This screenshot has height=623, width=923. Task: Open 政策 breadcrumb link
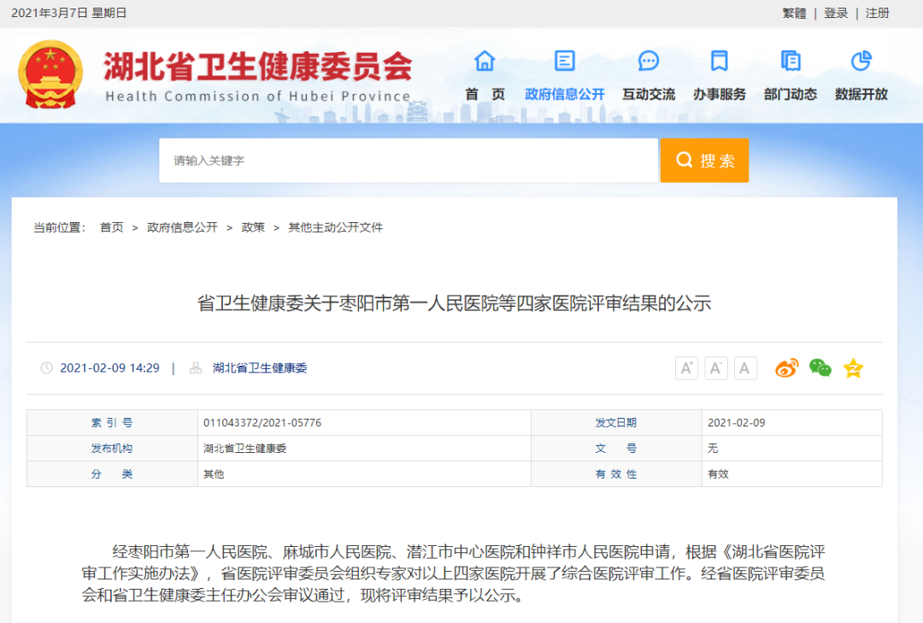coord(253,227)
